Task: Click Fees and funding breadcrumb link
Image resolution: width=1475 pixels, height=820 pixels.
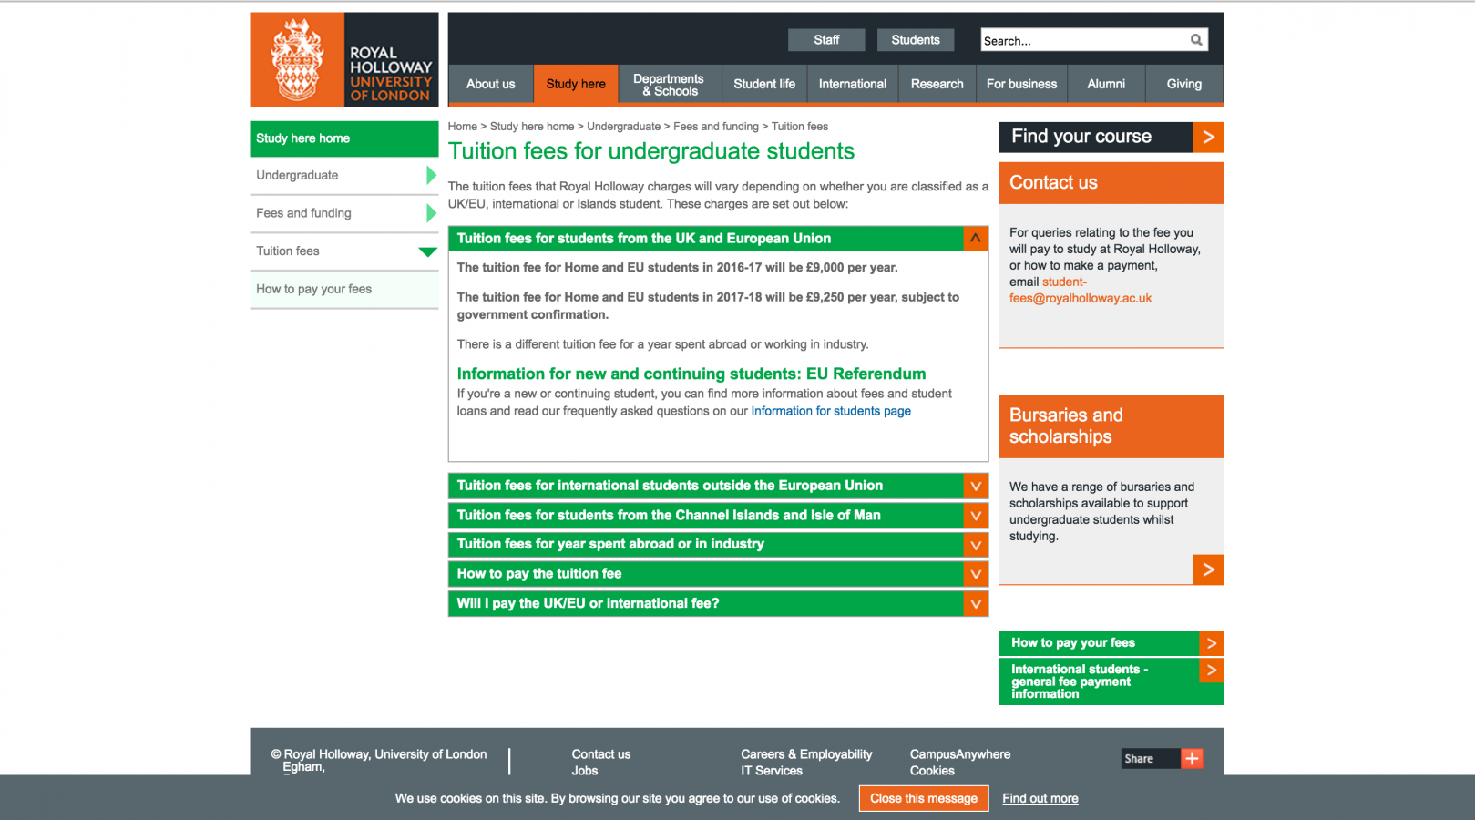Action: (x=716, y=127)
